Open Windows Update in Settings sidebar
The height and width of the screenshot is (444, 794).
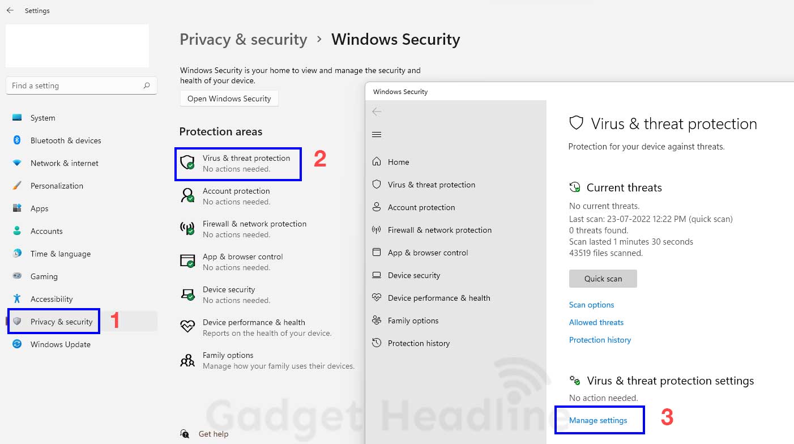point(60,344)
